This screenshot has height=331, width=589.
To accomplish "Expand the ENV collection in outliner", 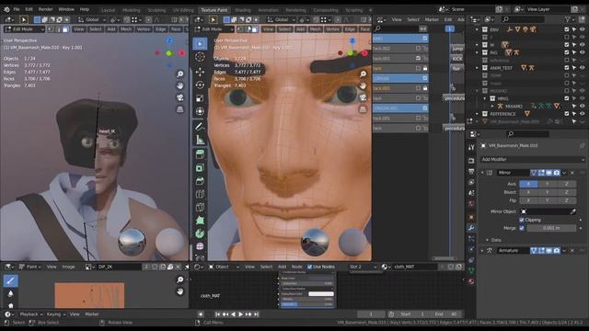I will [x=477, y=29].
